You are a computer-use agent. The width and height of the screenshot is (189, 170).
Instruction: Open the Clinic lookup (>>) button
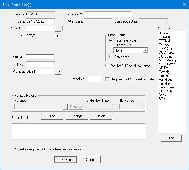click(58, 36)
